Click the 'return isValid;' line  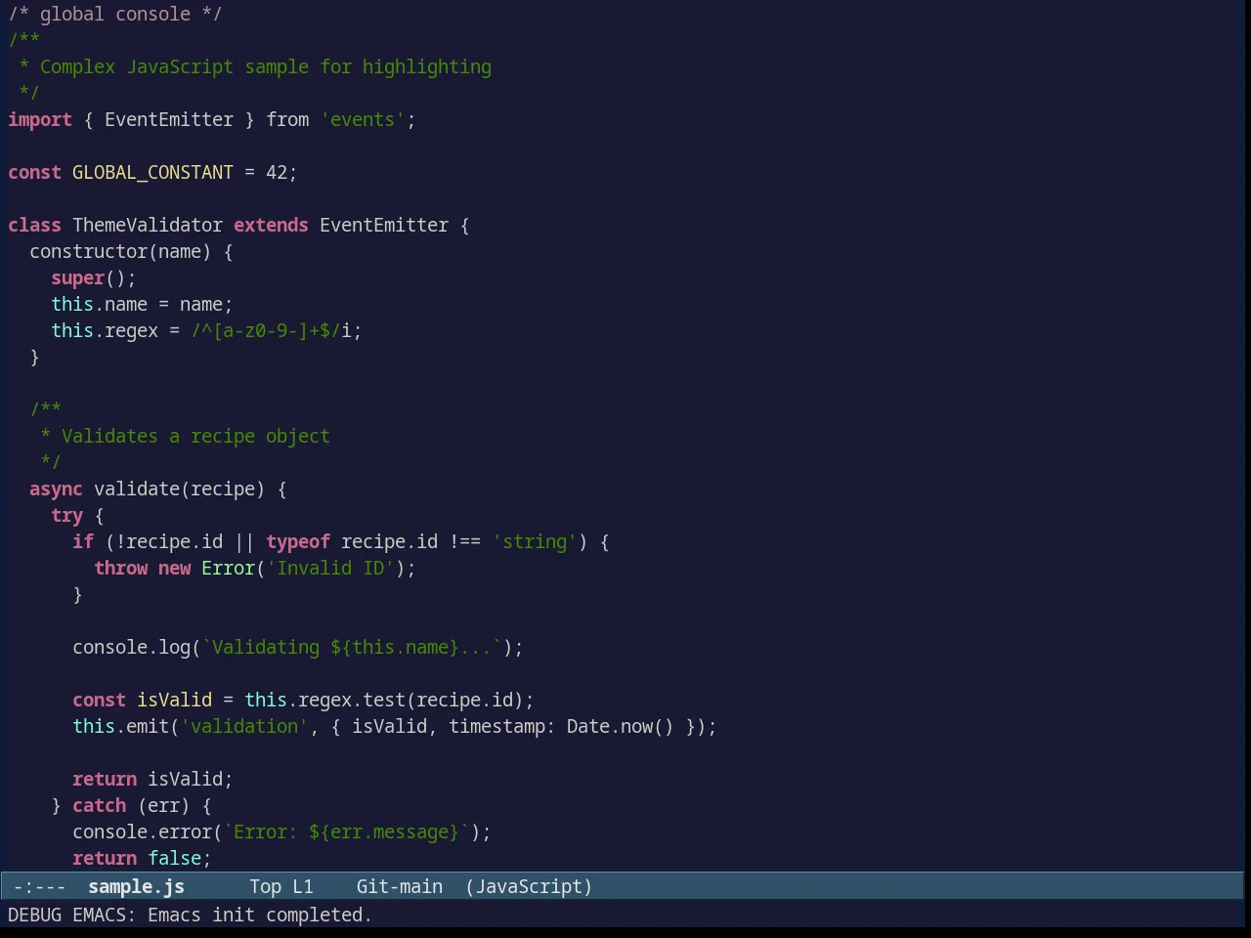coord(152,779)
